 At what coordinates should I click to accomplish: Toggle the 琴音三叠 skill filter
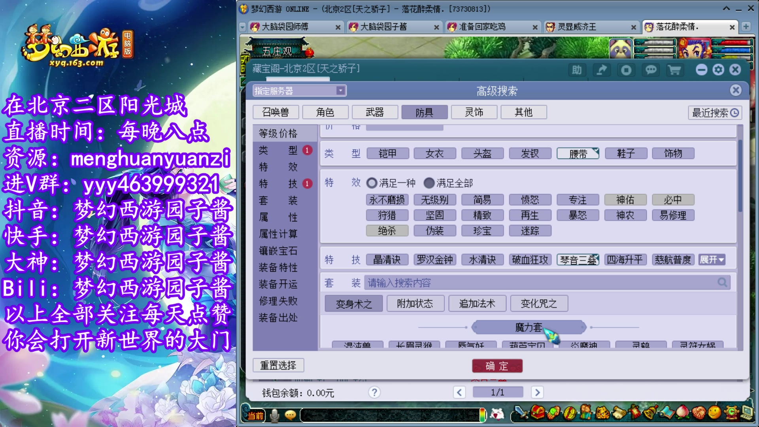click(x=578, y=260)
